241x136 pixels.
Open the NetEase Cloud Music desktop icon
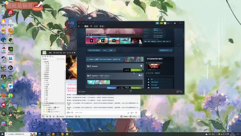point(11,13)
